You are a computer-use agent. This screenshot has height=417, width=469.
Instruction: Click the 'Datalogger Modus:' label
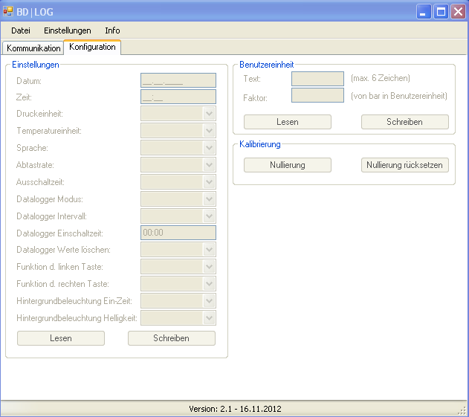(50, 199)
